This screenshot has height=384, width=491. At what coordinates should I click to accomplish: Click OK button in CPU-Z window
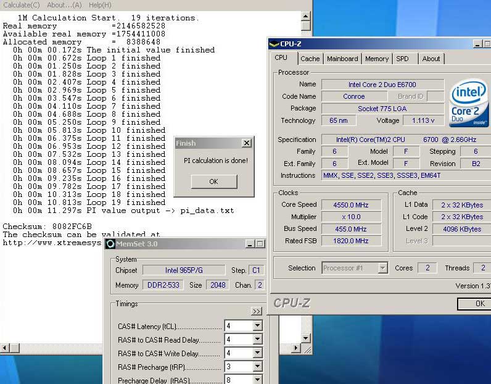(x=474, y=304)
